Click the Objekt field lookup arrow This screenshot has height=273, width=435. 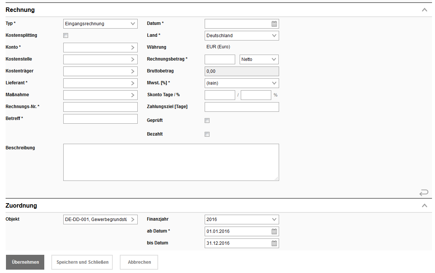(x=133, y=220)
